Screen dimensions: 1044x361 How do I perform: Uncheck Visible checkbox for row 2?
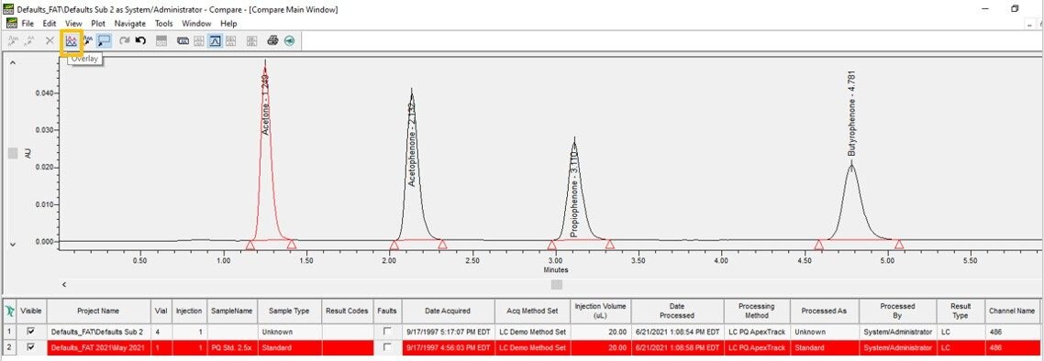[30, 347]
